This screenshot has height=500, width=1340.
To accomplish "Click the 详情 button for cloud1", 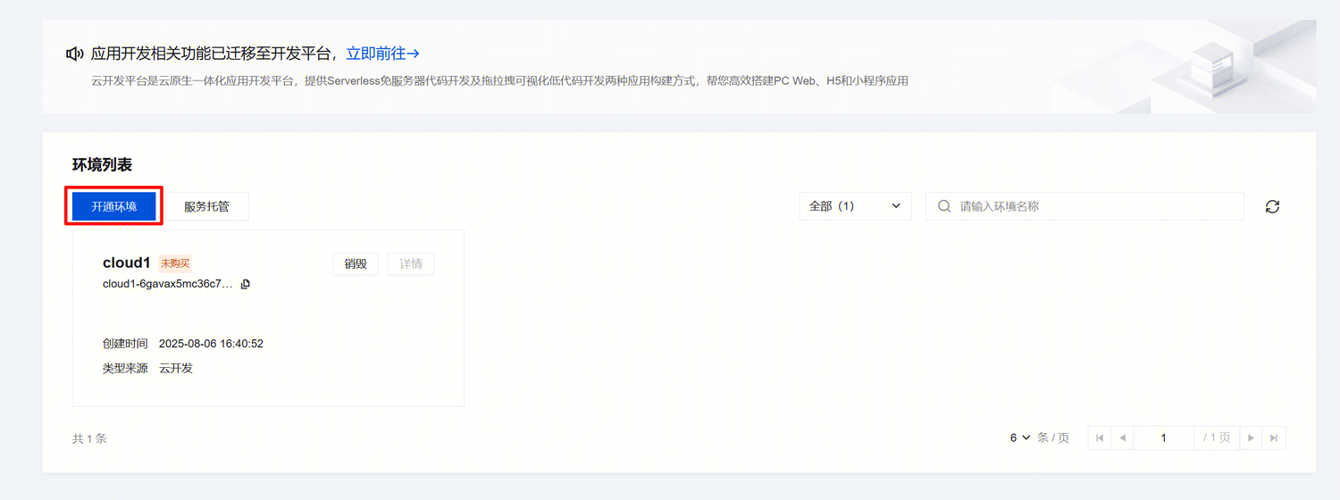I will [x=411, y=263].
